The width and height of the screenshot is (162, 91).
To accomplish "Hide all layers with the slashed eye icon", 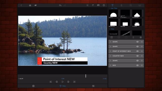I will point(35,5).
